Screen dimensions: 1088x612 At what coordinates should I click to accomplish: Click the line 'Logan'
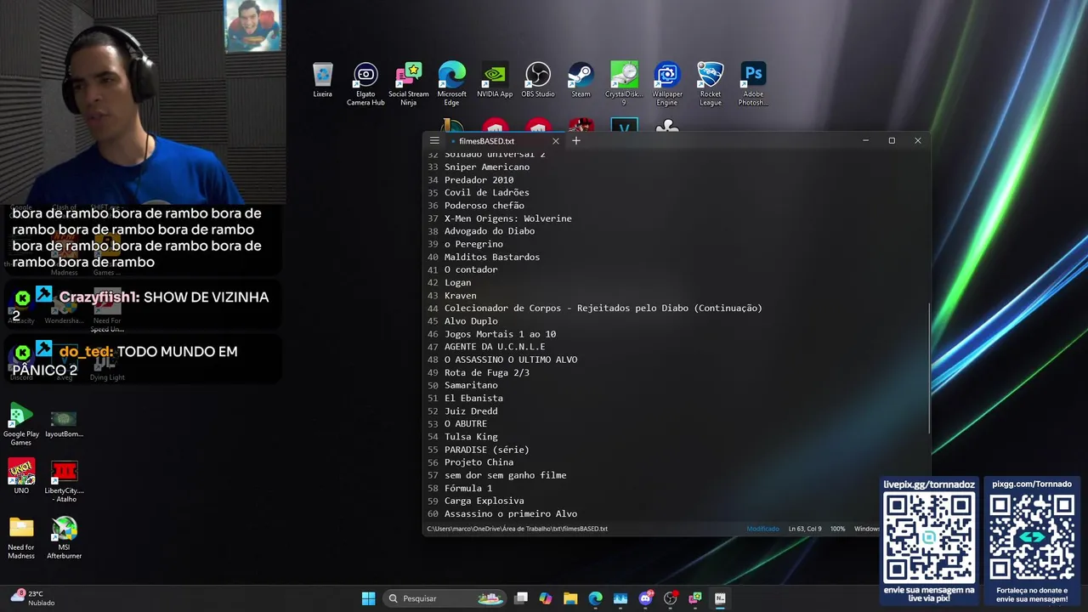(457, 283)
